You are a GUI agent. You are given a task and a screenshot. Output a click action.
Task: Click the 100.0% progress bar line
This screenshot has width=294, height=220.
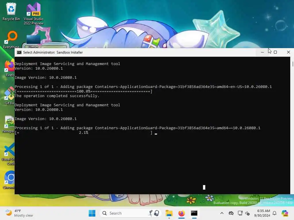click(84, 91)
